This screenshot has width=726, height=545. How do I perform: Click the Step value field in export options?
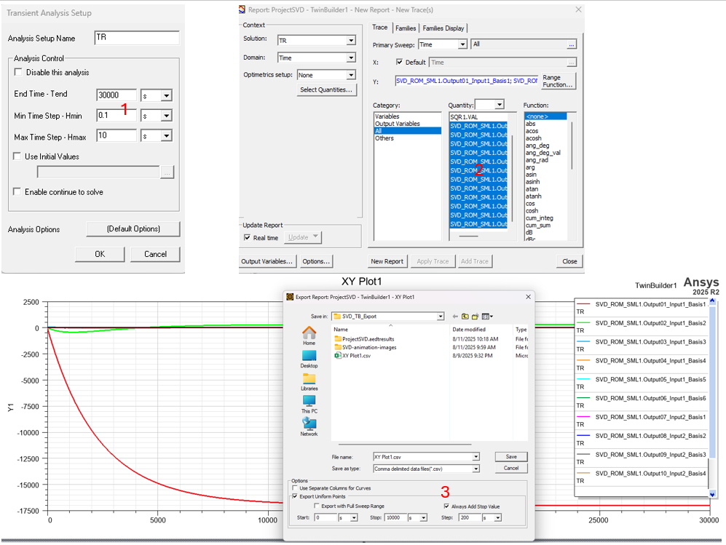[470, 517]
